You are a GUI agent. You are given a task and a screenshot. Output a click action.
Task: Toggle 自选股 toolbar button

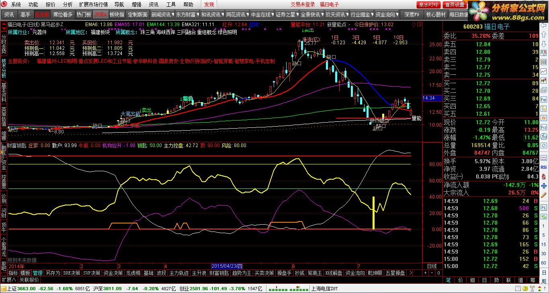pyautogui.click(x=42, y=14)
